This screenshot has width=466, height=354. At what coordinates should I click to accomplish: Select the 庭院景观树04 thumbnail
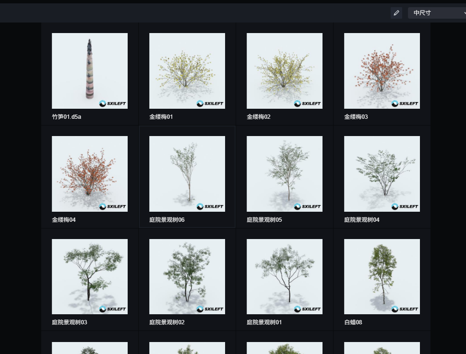coord(382,174)
